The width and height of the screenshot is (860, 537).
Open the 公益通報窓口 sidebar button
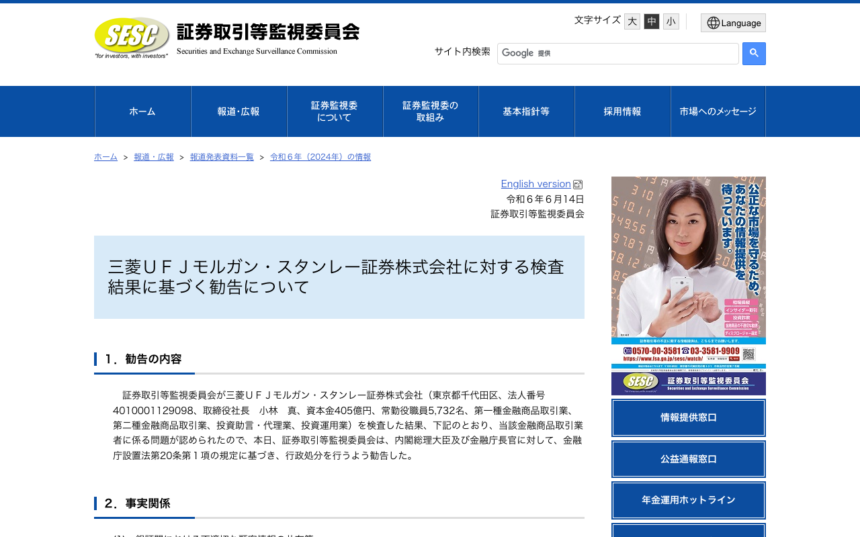click(689, 459)
